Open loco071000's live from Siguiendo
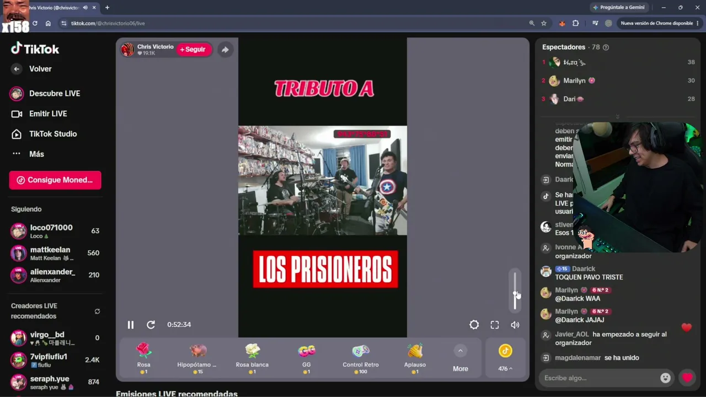The height and width of the screenshot is (397, 706). click(55, 231)
